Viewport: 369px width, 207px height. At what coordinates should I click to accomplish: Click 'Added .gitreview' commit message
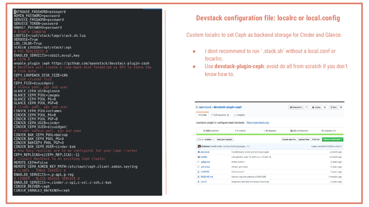(240, 167)
